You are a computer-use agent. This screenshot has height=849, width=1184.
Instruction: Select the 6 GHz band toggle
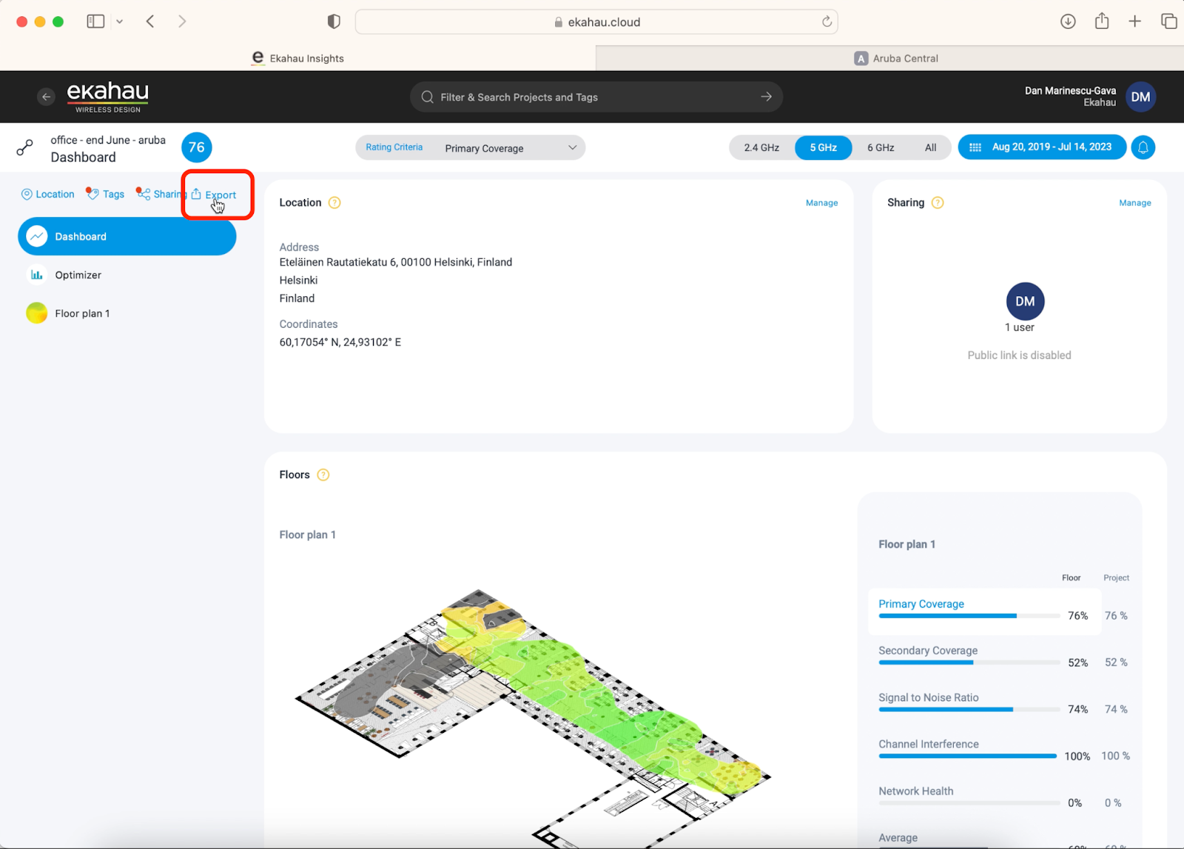[881, 147]
